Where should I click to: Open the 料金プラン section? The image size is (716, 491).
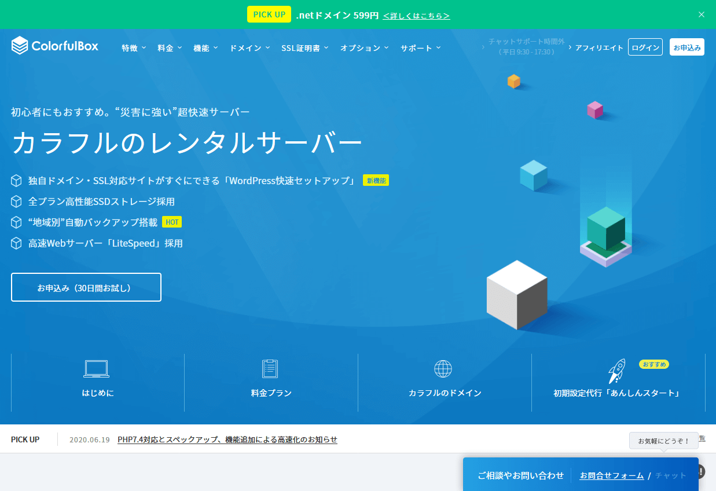271,383
